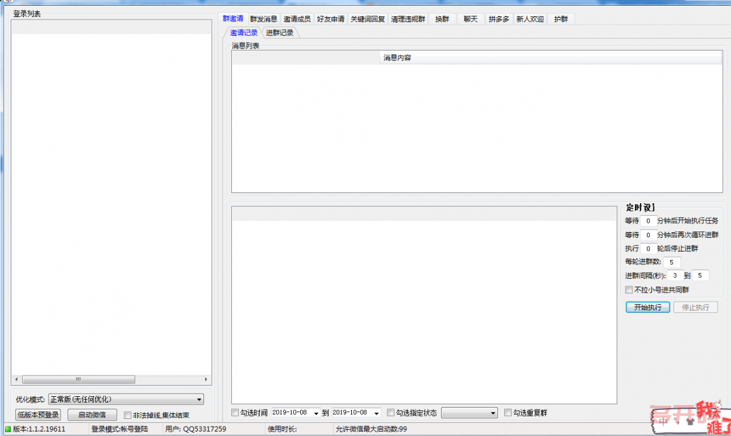Check the 非法掉线,集体结束 option
This screenshot has height=436, width=731.
pos(128,415)
